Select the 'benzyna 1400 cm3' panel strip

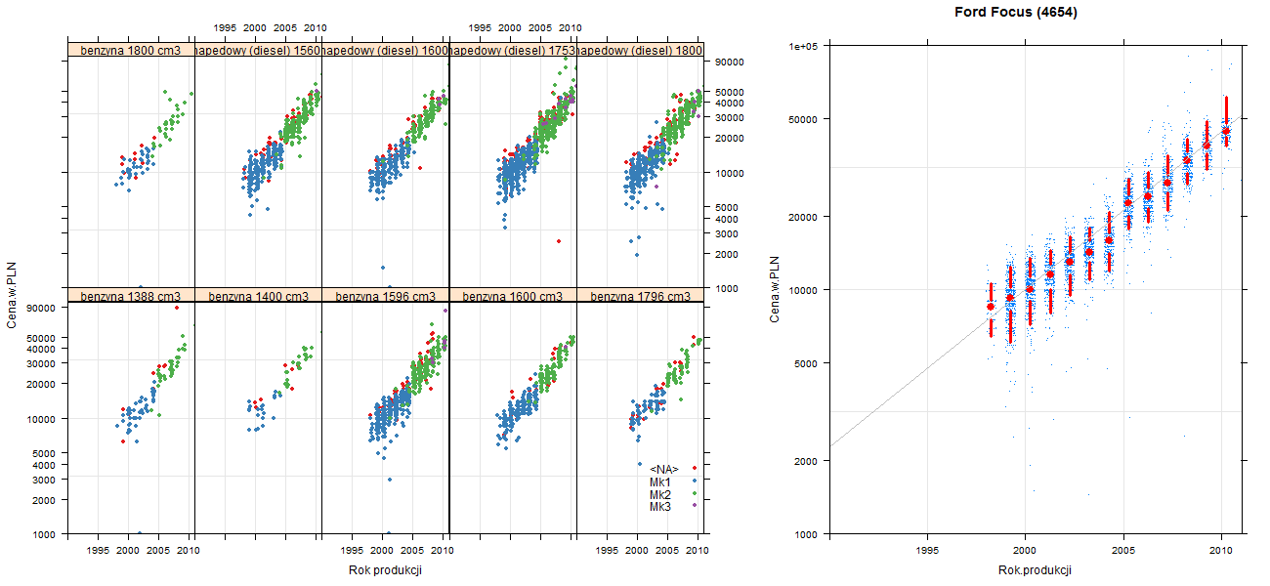(258, 296)
